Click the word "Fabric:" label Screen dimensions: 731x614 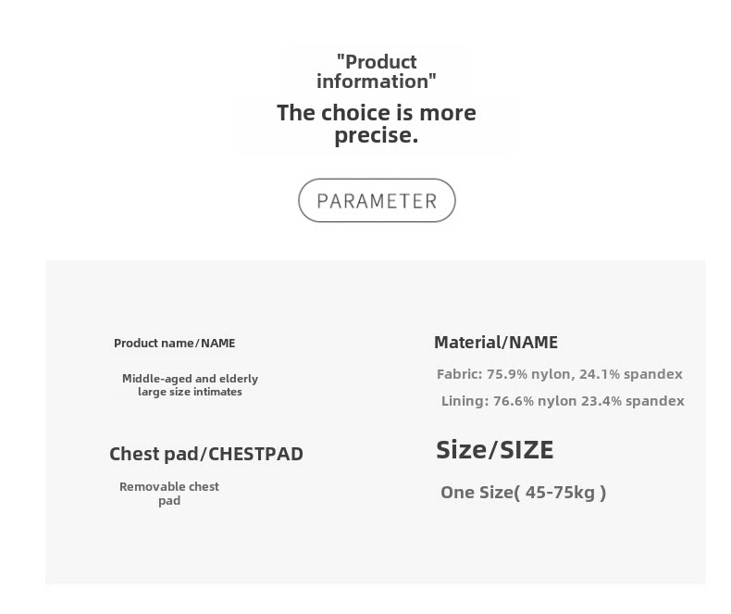(460, 374)
